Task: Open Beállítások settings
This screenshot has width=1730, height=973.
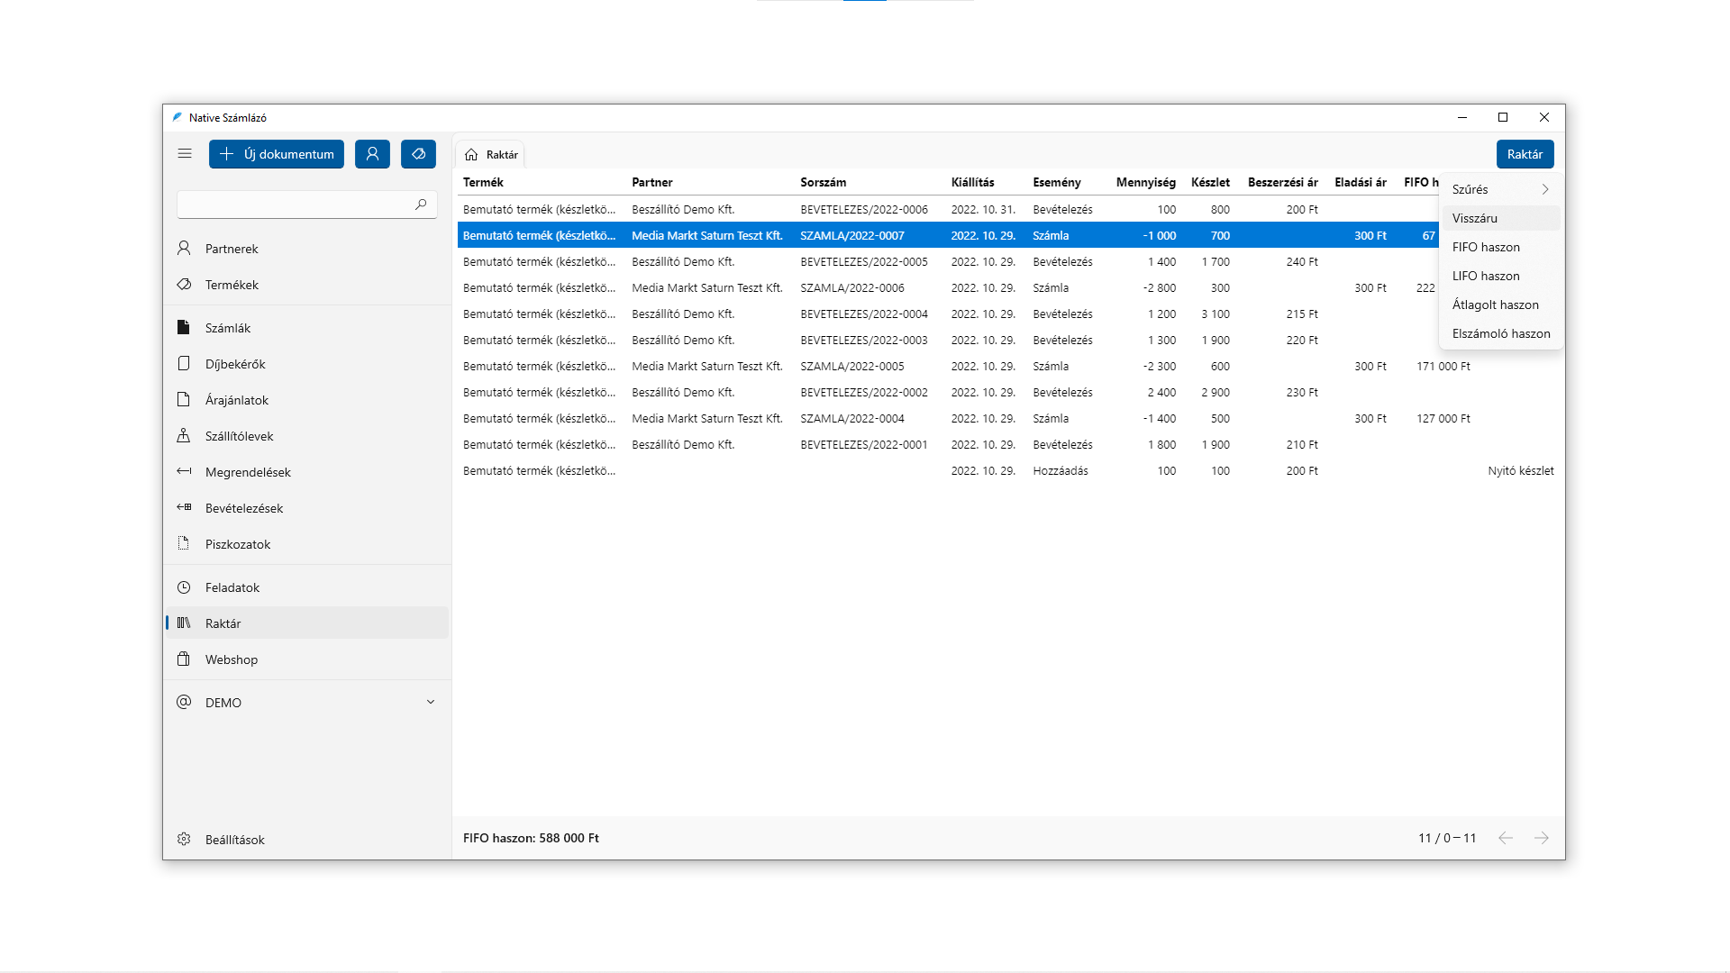Action: point(234,840)
